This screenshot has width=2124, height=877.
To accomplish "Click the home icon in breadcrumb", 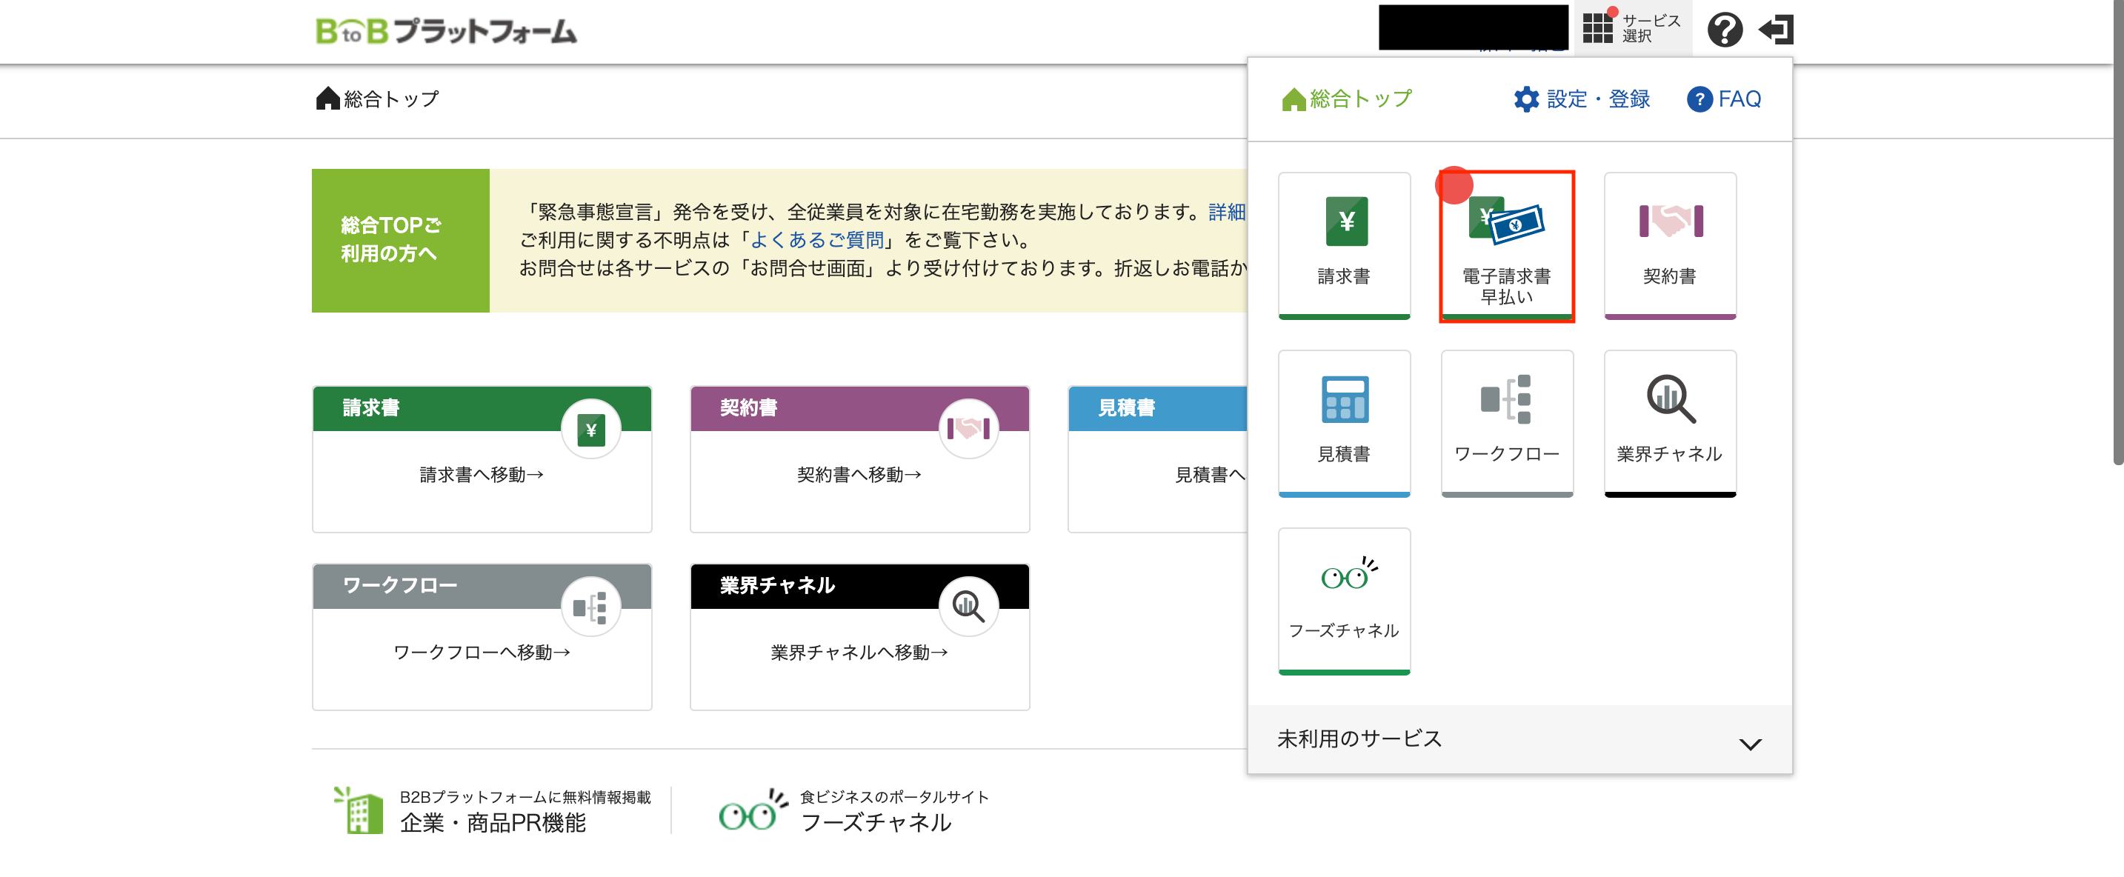I will click(x=327, y=99).
